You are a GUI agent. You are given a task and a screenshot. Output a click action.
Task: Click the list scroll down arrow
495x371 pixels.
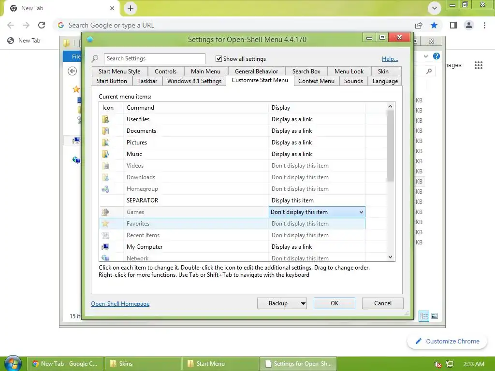point(390,257)
